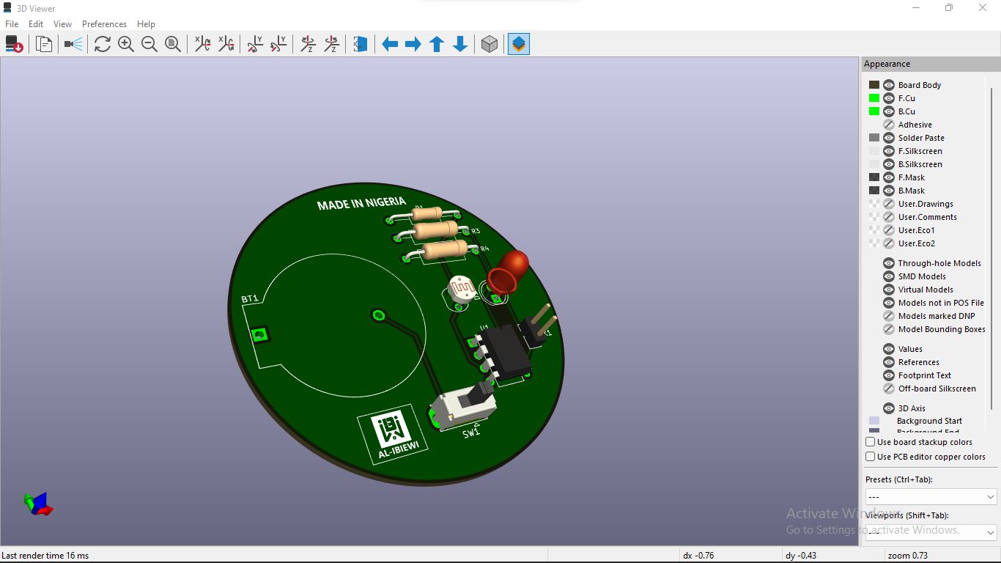
Task: Open the Preferences menu
Action: click(x=104, y=24)
